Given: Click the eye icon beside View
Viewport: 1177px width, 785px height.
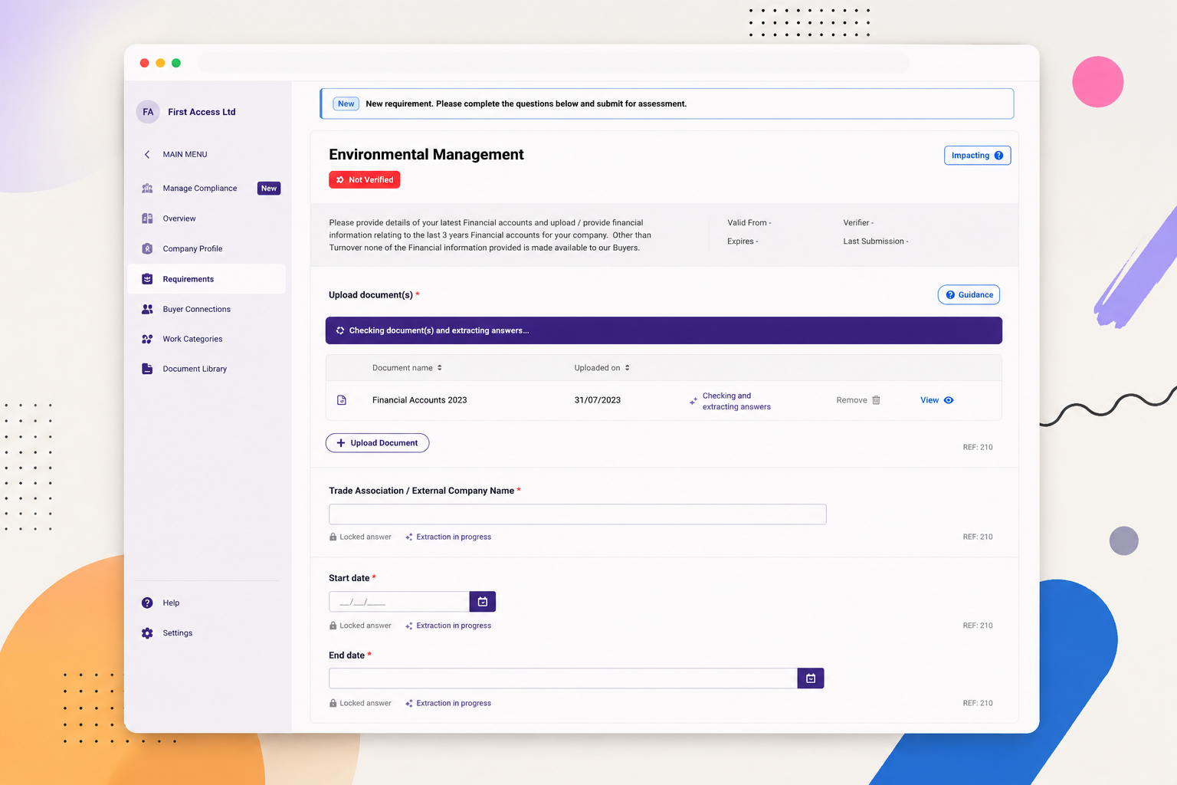Looking at the screenshot, I should point(949,400).
